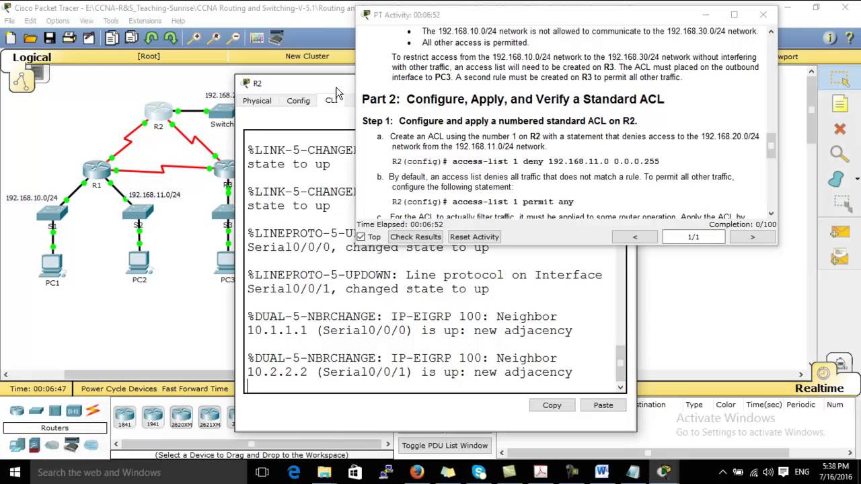Image resolution: width=861 pixels, height=484 pixels.
Task: Select the Draw Polygon shape tool
Action: pyautogui.click(x=836, y=179)
